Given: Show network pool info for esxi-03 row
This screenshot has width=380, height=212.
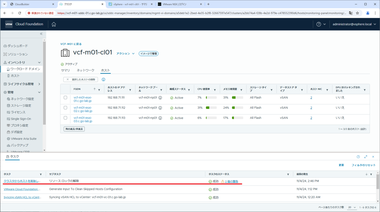Looking at the screenshot, I should (x=160, y=118).
